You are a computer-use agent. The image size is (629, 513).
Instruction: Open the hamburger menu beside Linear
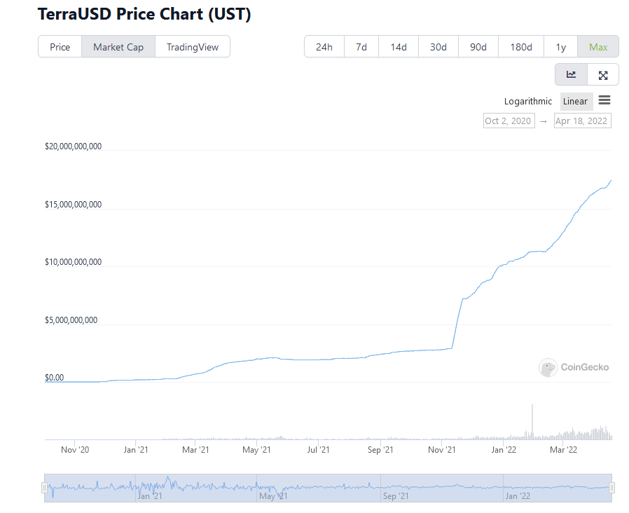(x=604, y=101)
